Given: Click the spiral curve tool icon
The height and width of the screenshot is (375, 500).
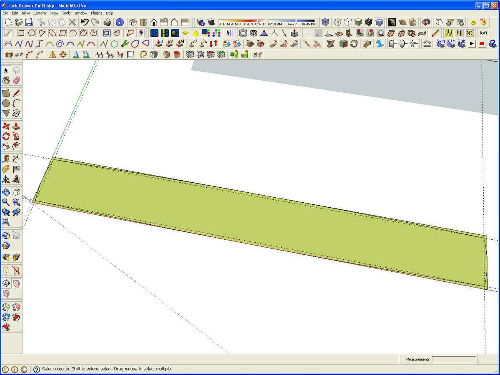Looking at the screenshot, I should point(60,43).
